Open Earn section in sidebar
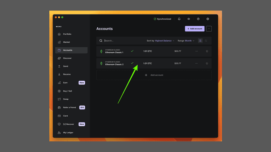Viewport: 271px width, 152px height. 65,83
